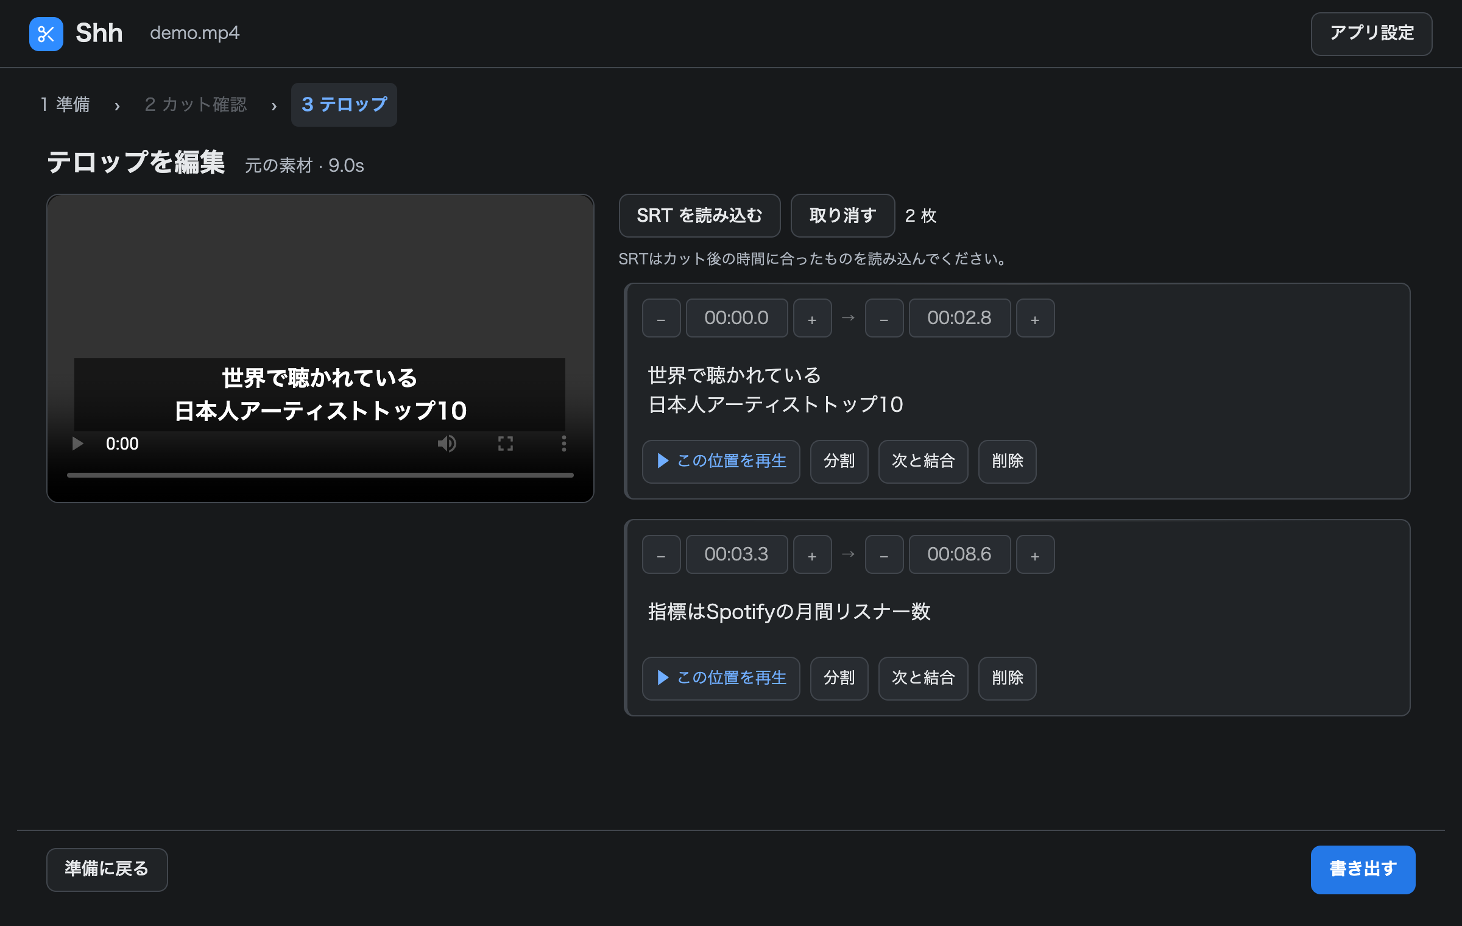Viewport: 1462px width, 926px height.
Task: Increase the 00:03.3 start time
Action: coord(813,554)
